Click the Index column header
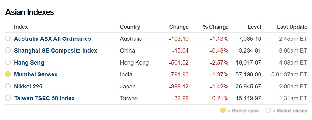312x120 pixels. [x=21, y=27]
